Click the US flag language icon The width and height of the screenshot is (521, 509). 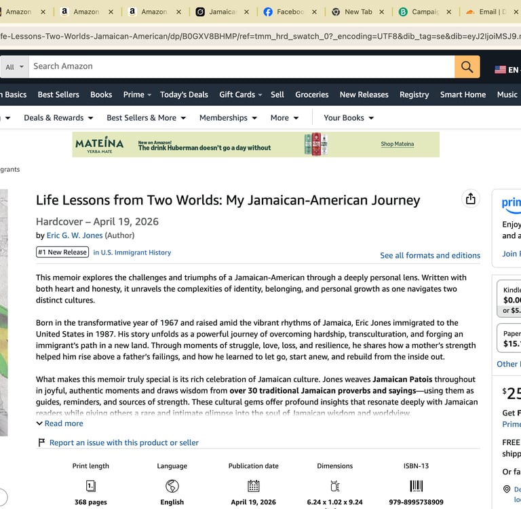click(x=500, y=70)
